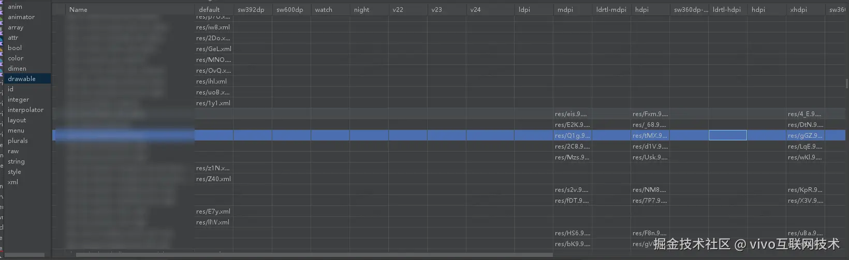This screenshot has height=260, width=849.
Task: Open the style resource type
Action: tap(14, 172)
